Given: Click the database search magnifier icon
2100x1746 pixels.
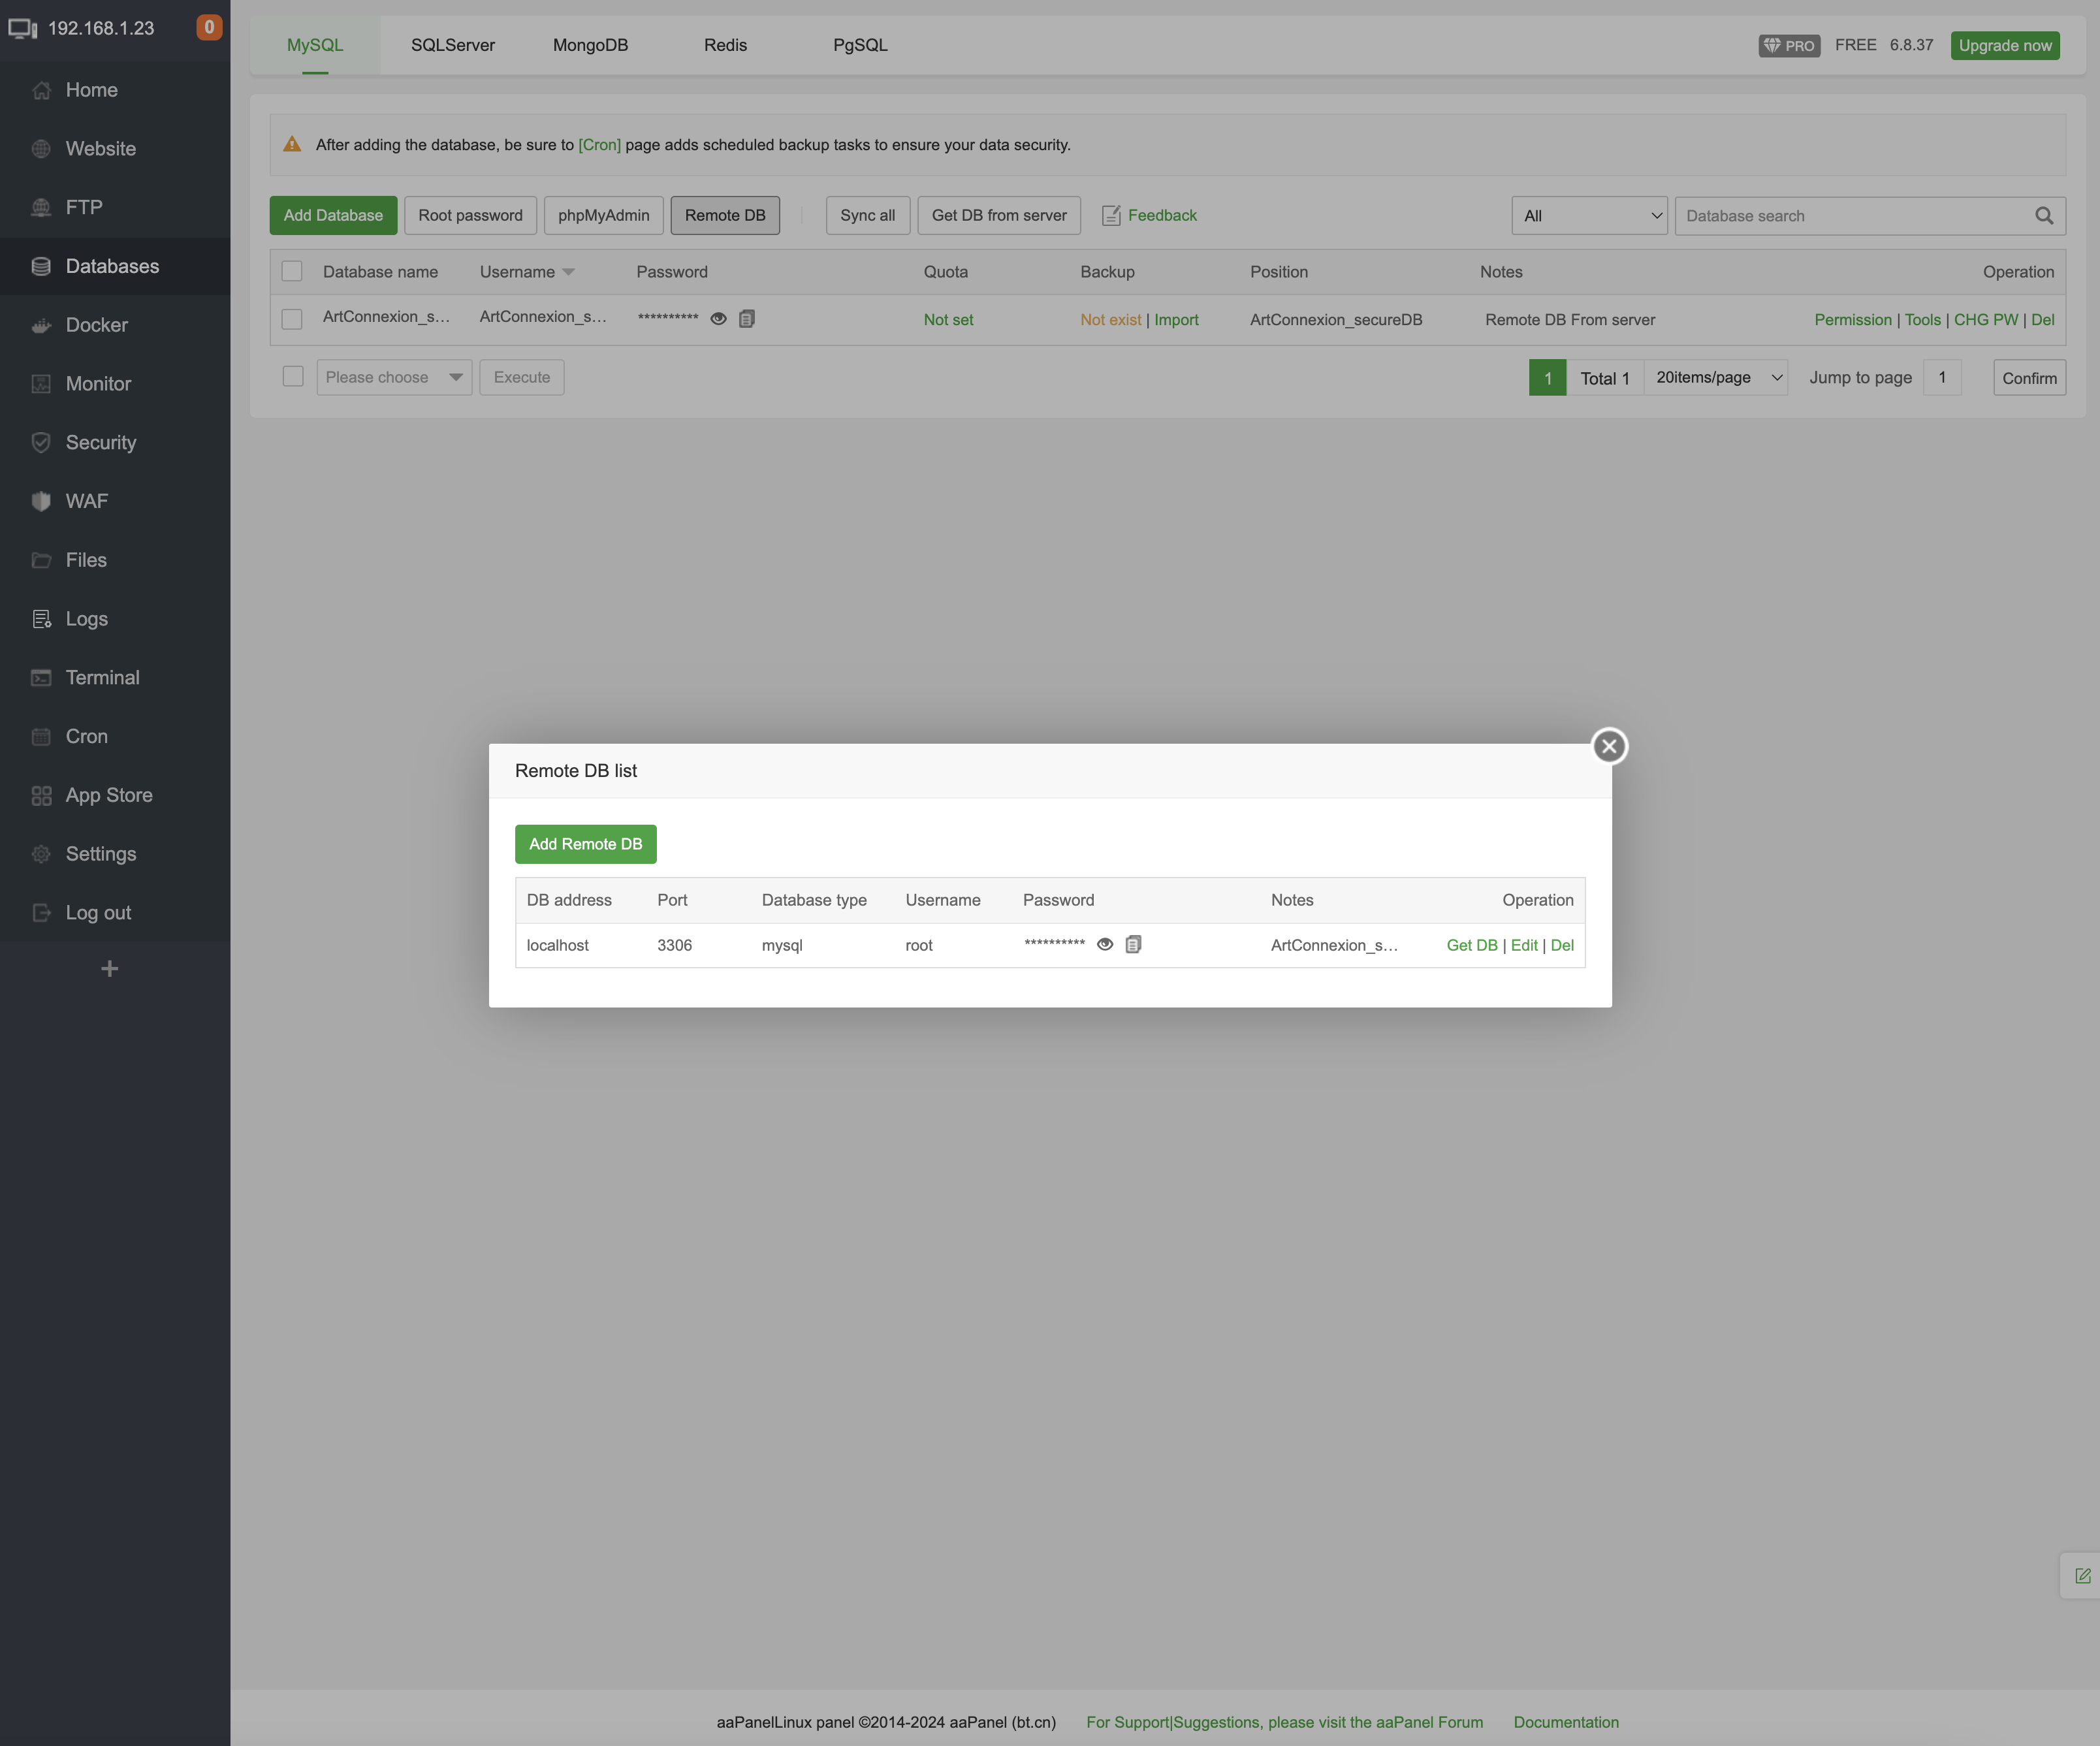Looking at the screenshot, I should [2044, 216].
